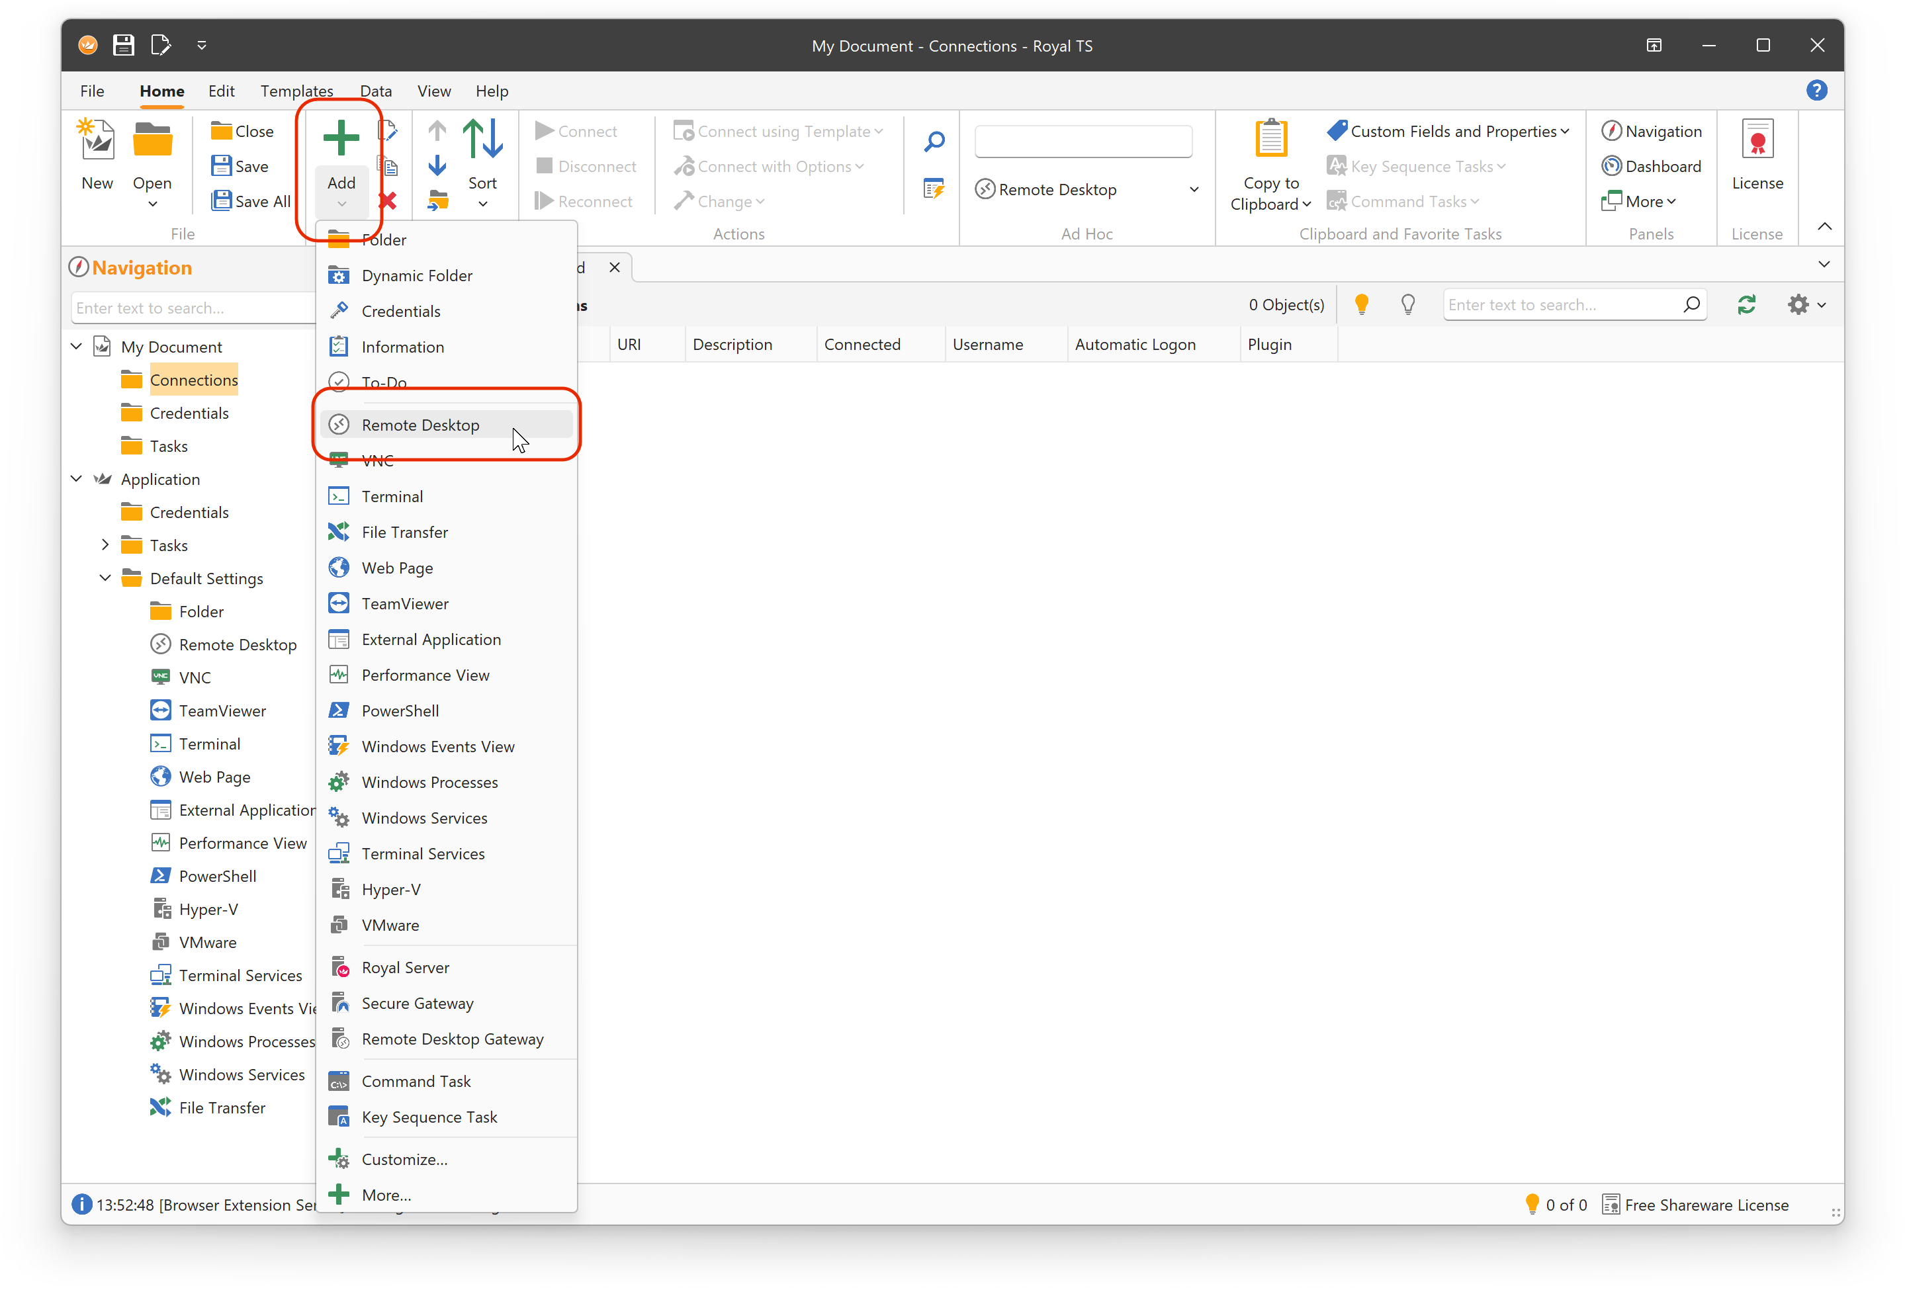Click the green refresh arrows icon

[1746, 305]
